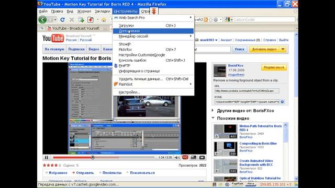Image resolution: width=335 pixels, height=188 pixels.
Task: Click the Пожаловаться link
Action: tap(142, 173)
